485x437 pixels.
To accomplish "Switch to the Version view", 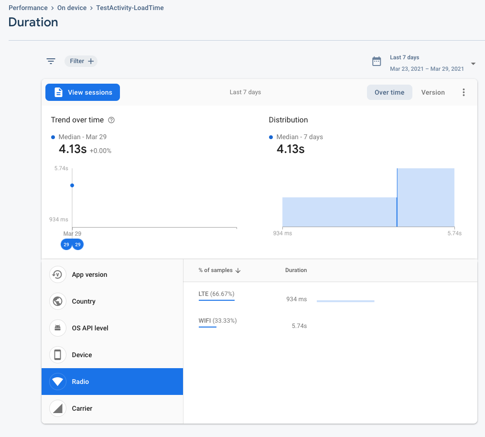I will pos(433,92).
